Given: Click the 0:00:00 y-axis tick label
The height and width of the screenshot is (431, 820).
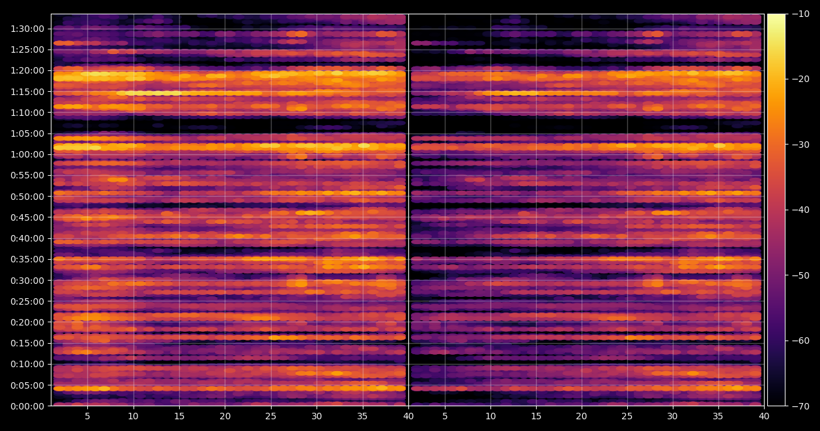Looking at the screenshot, I should point(27,406).
